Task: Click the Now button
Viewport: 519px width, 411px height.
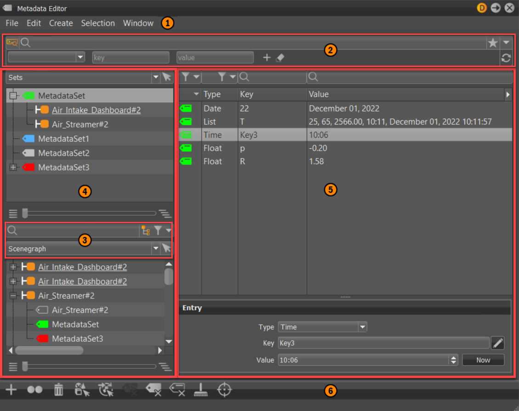Action: tap(483, 360)
